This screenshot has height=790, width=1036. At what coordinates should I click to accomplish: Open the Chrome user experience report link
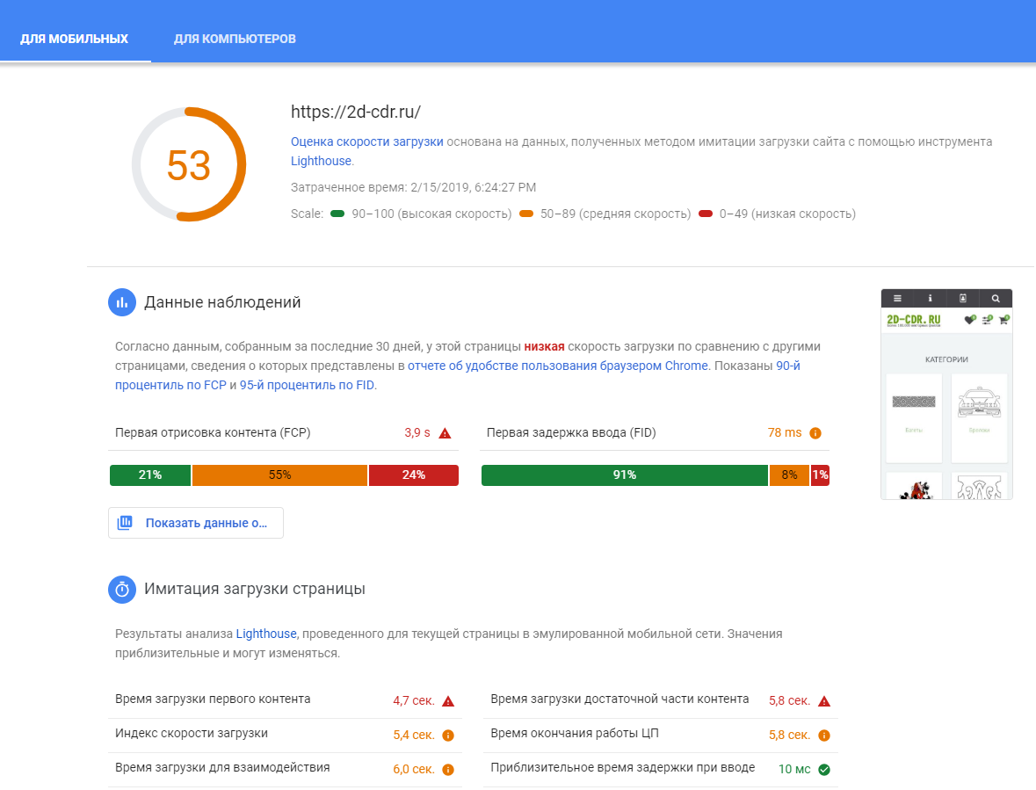coord(558,366)
